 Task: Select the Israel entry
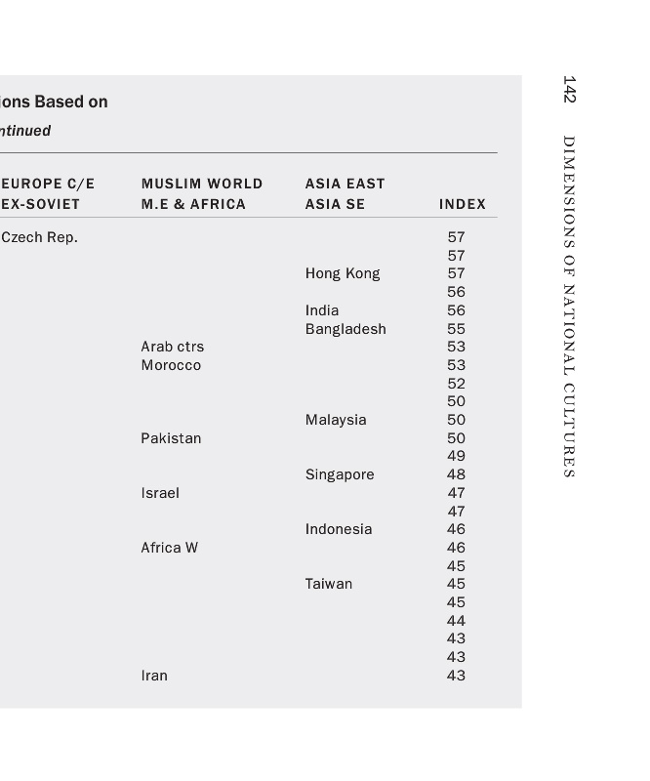pos(159,493)
